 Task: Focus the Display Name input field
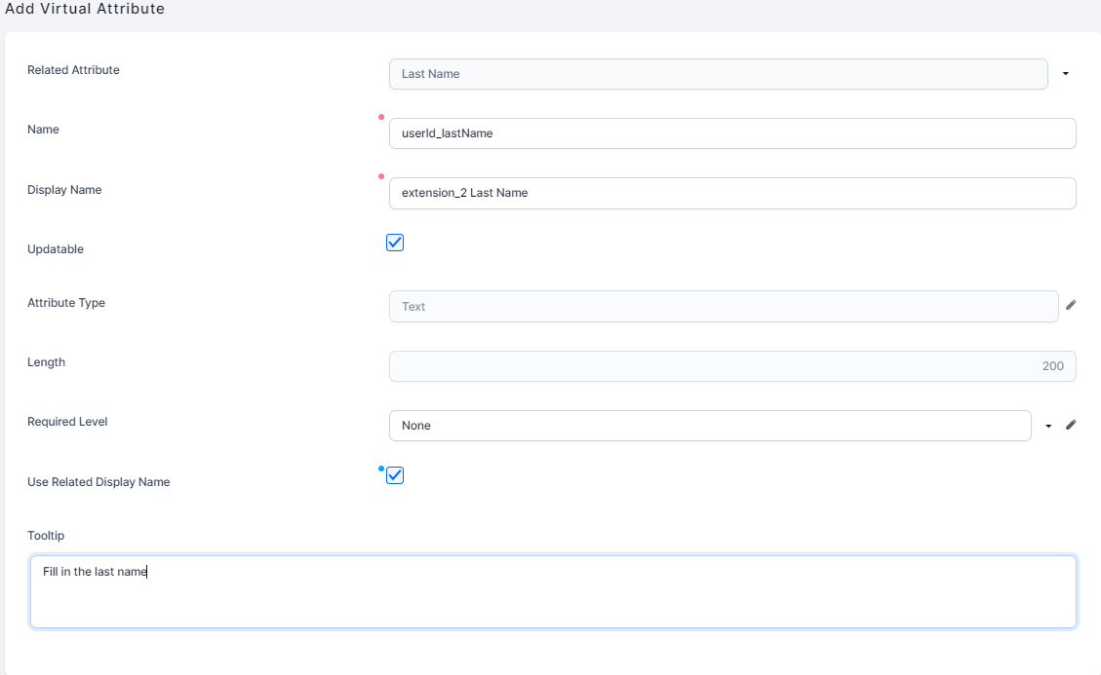tap(731, 193)
